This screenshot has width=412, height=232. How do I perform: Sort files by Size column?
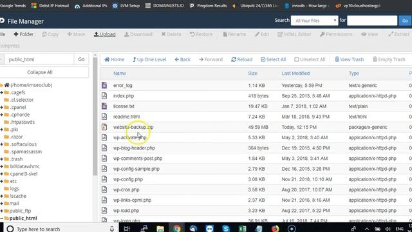click(x=253, y=73)
